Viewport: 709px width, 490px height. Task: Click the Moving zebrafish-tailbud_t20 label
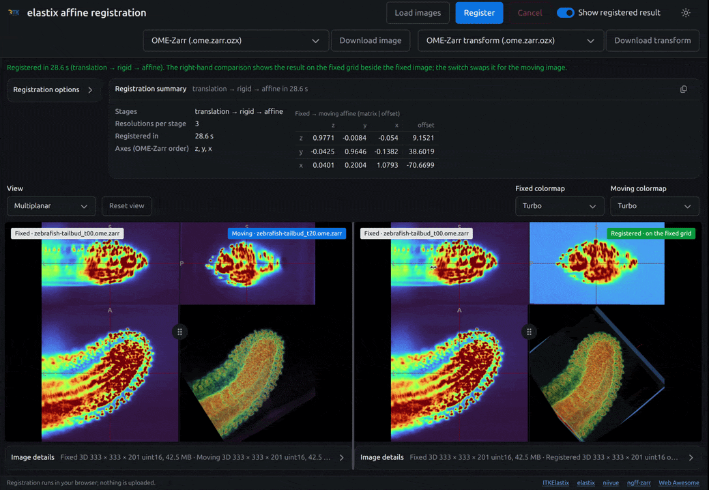click(287, 233)
